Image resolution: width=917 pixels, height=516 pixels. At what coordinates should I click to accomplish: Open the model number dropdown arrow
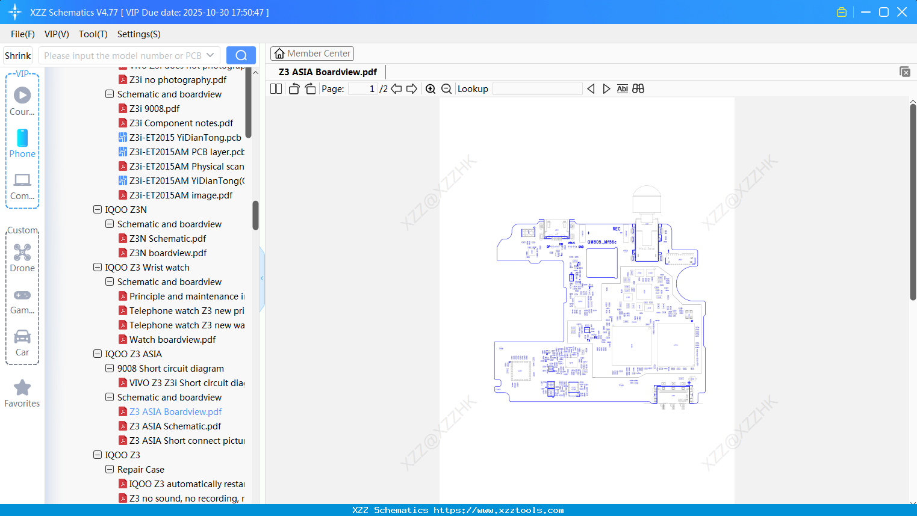tap(210, 55)
